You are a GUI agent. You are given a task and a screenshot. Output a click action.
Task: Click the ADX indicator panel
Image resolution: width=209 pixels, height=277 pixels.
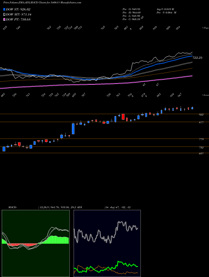click(x=107, y=243)
